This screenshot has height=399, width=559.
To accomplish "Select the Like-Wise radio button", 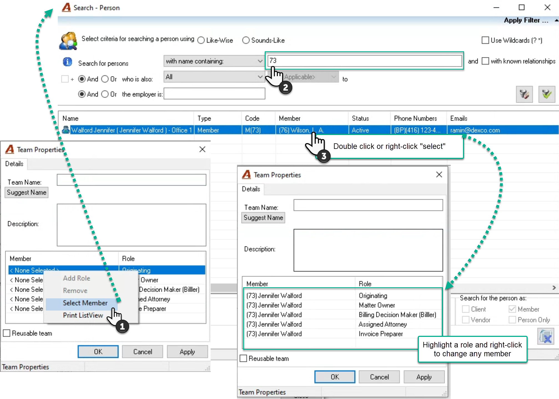I will (x=201, y=40).
